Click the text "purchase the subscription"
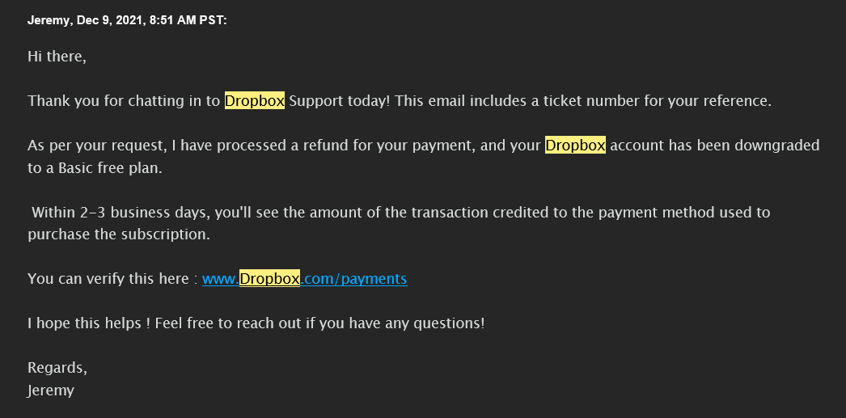The width and height of the screenshot is (846, 418). tap(119, 234)
